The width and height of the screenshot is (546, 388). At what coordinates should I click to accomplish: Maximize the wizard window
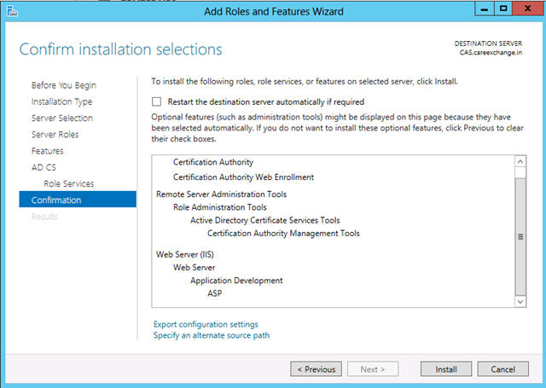point(503,9)
